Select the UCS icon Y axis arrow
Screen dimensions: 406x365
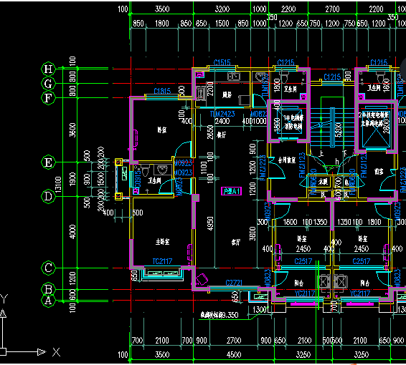point(3,313)
